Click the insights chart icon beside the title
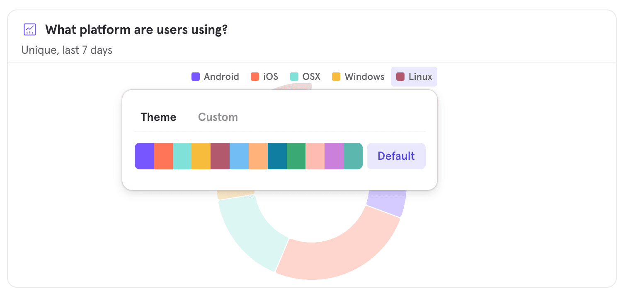The width and height of the screenshot is (630, 303). click(30, 29)
